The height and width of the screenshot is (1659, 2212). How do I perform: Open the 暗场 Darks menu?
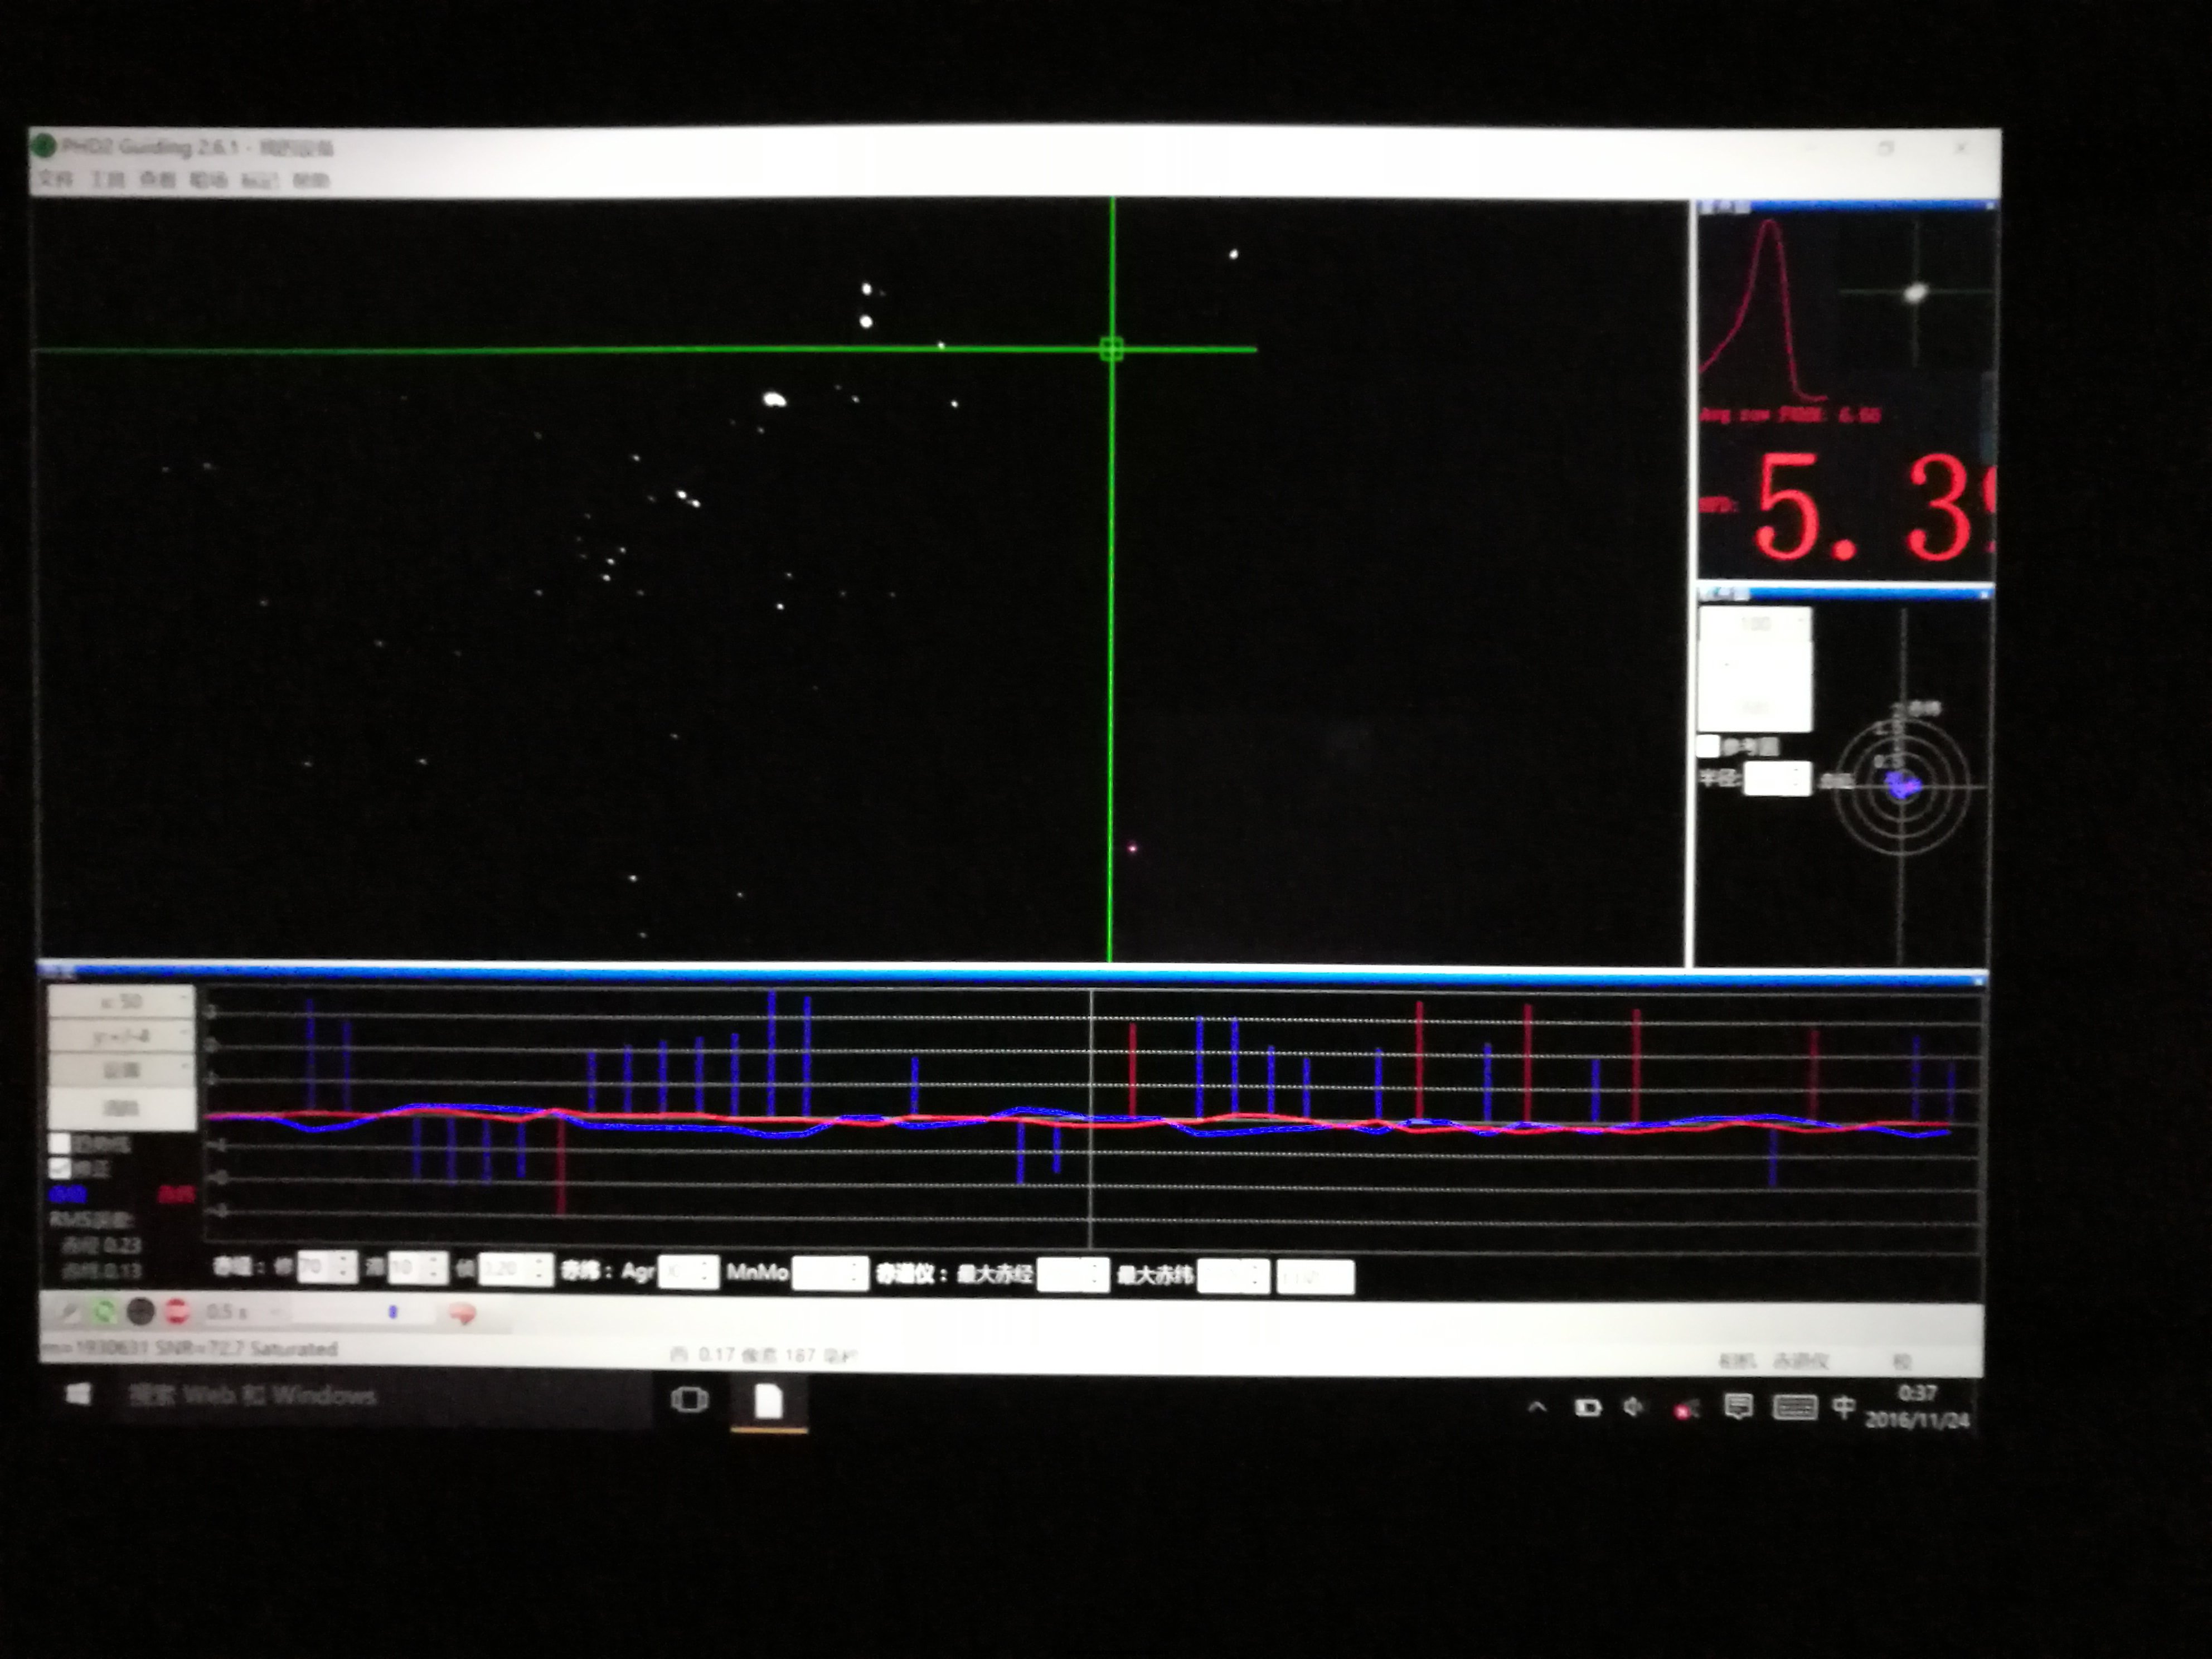tap(208, 180)
